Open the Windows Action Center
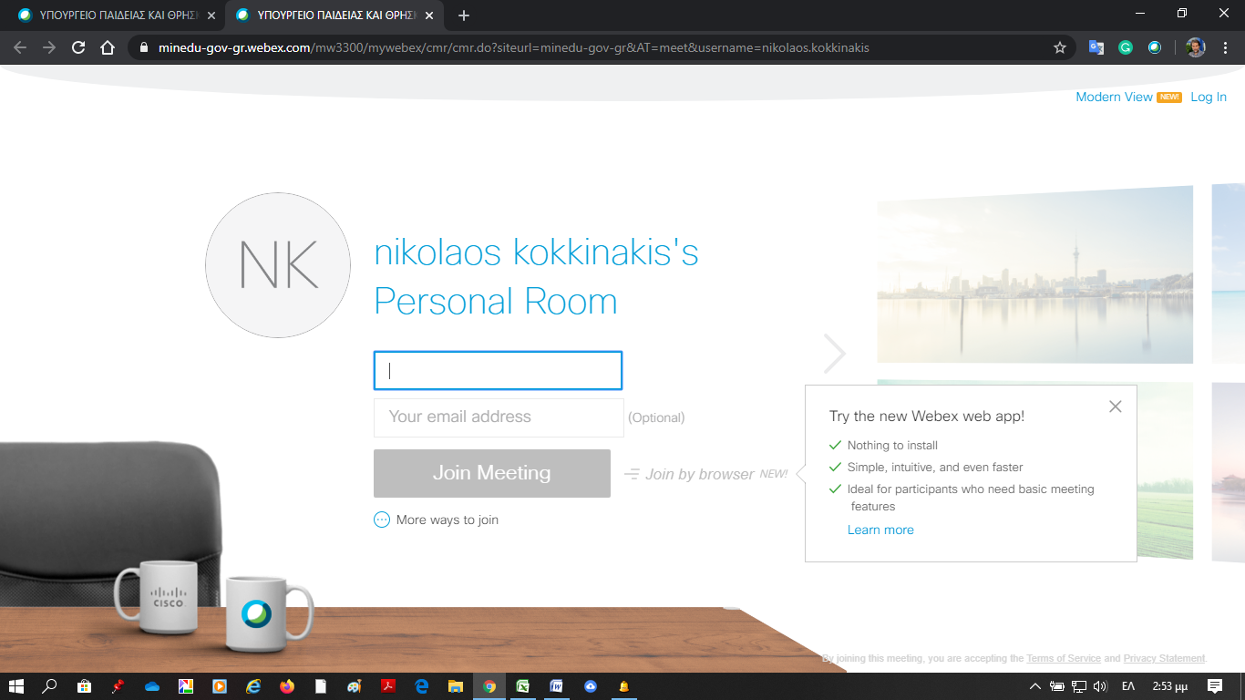The height and width of the screenshot is (700, 1245). (1214, 686)
